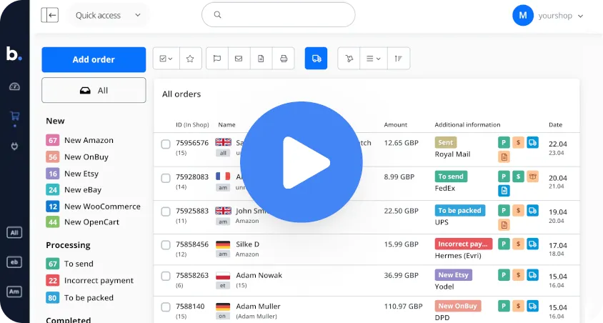Click the All orders button
The height and width of the screenshot is (323, 603).
pos(94,91)
